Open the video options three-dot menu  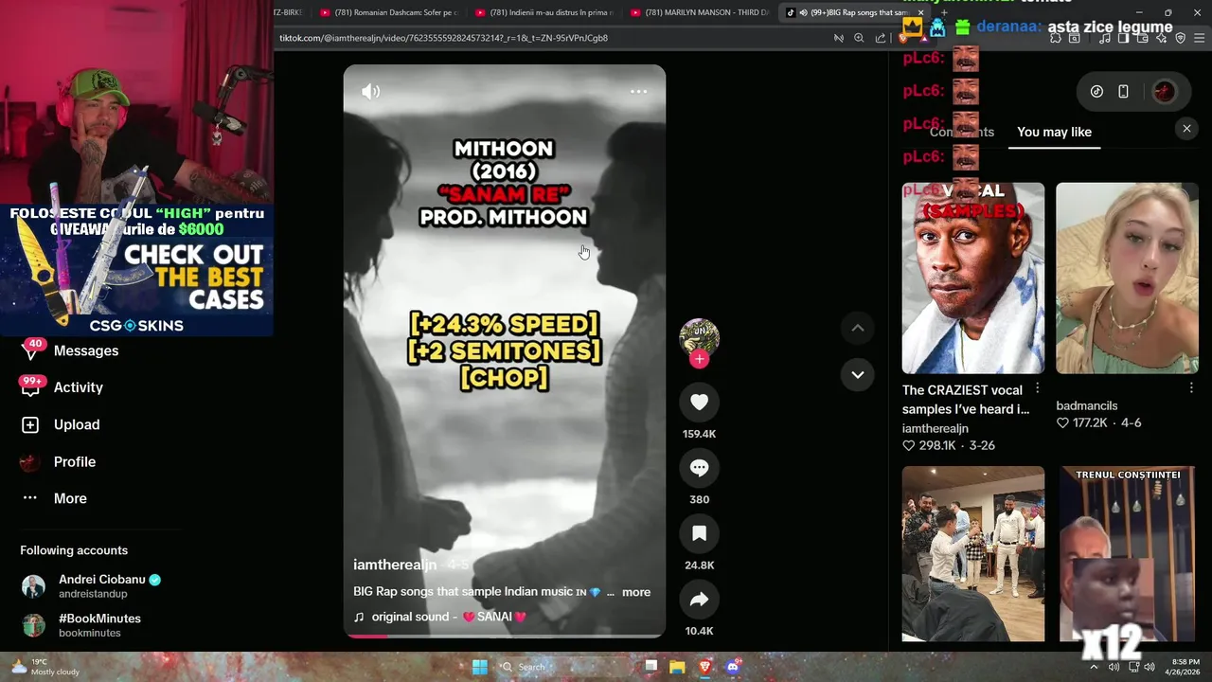(638, 92)
